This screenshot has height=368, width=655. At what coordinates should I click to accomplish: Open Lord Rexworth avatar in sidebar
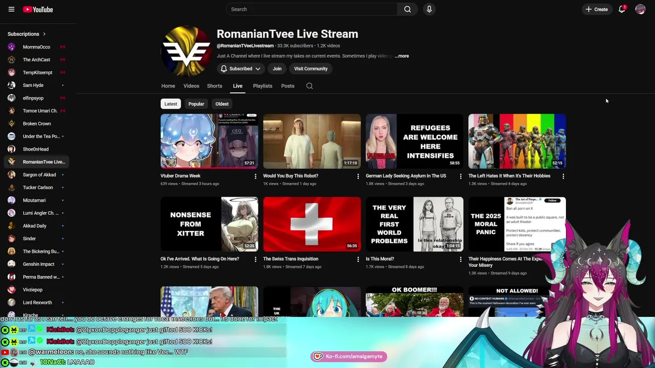tap(11, 303)
